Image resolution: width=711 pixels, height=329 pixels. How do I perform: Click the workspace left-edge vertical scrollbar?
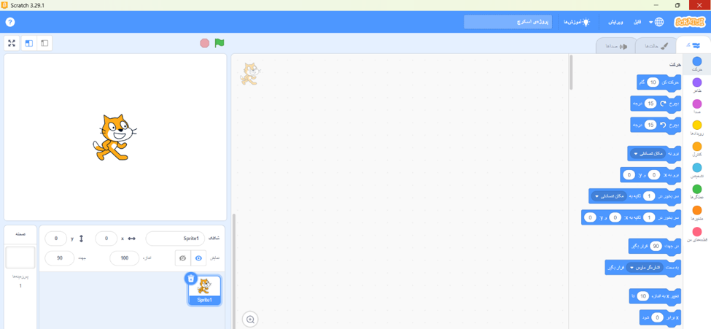[x=234, y=271]
